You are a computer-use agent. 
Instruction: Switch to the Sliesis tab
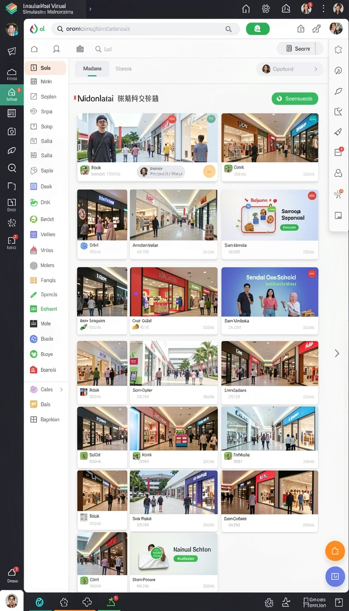click(x=123, y=69)
